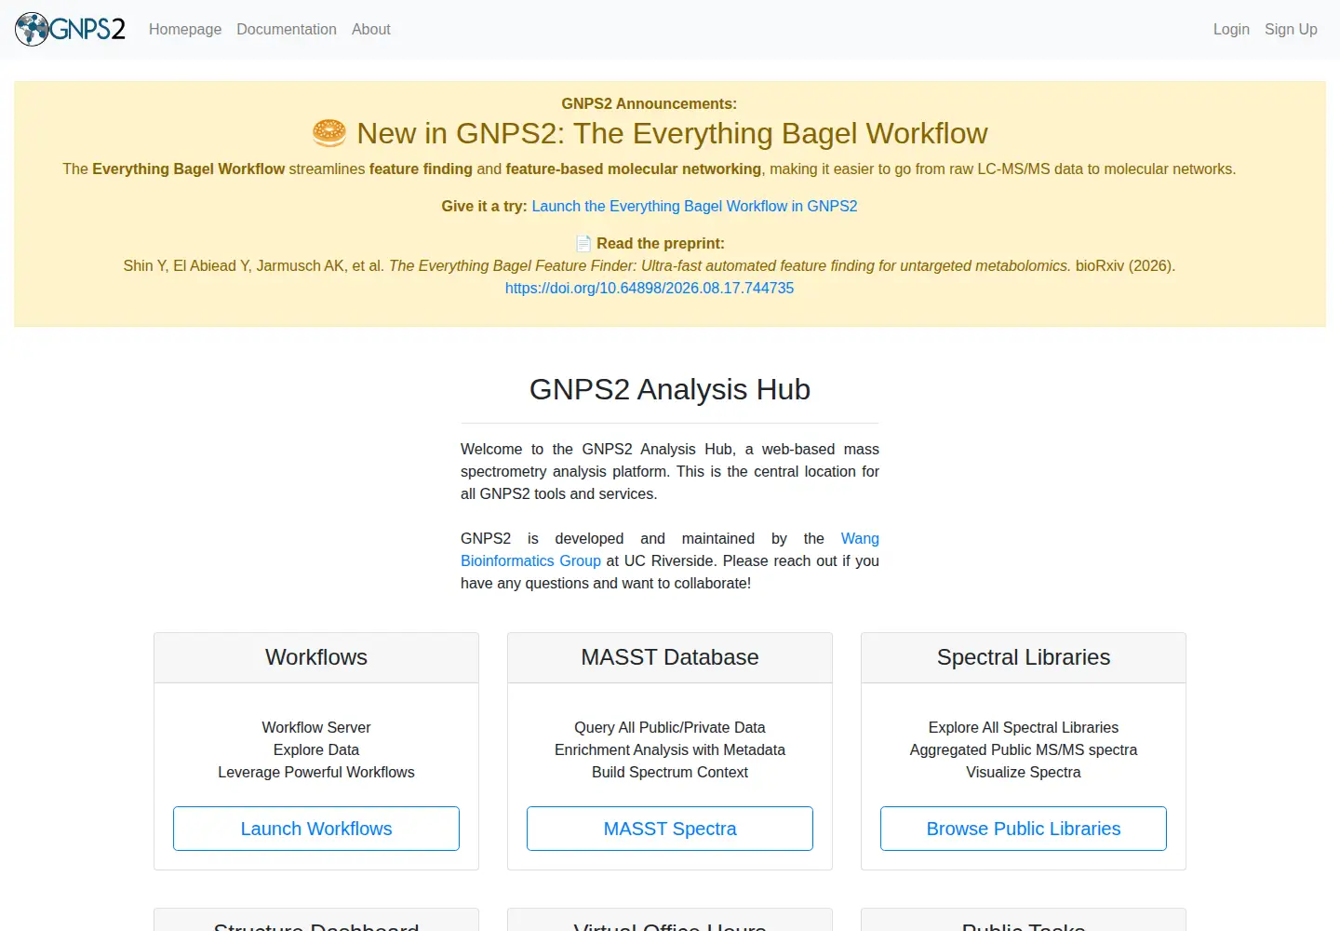
Task: Click the 'Workflow Server' text
Action: pos(316,727)
